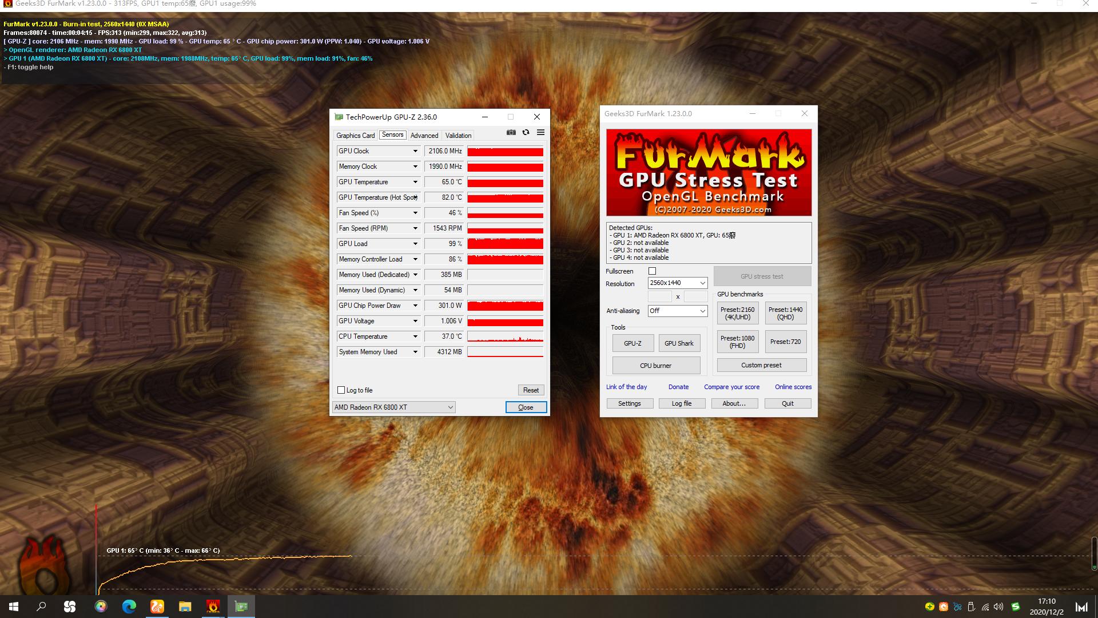Image resolution: width=1098 pixels, height=618 pixels.
Task: Take a screenshot with GPU-Z camera icon
Action: click(511, 132)
